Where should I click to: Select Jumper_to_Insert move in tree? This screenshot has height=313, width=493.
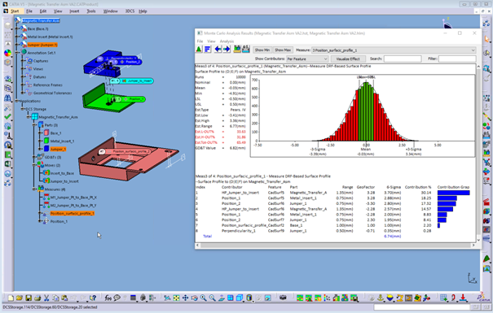pyautogui.click(x=64, y=181)
